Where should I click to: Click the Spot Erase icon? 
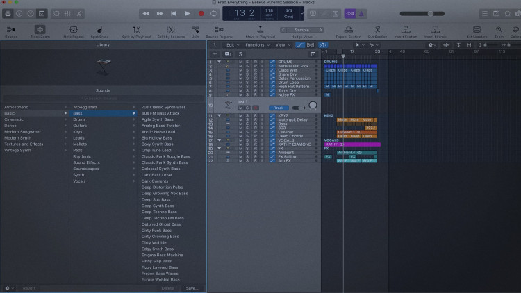(x=99, y=31)
